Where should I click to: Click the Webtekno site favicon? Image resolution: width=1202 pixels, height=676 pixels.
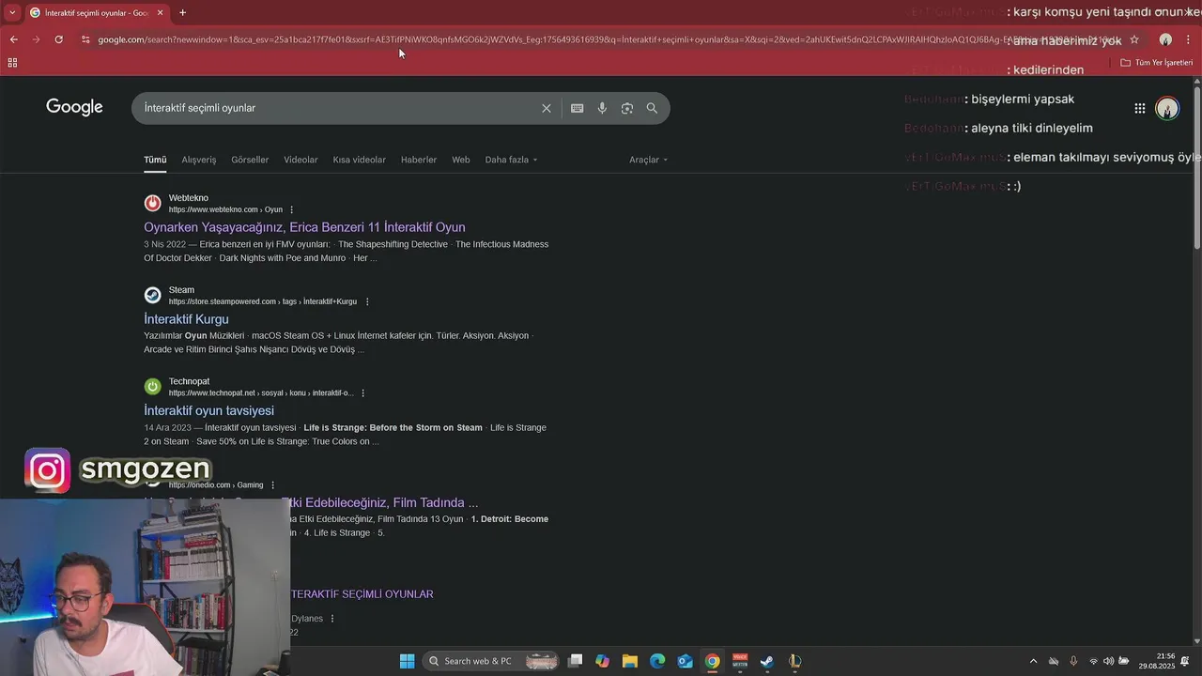[x=152, y=203]
